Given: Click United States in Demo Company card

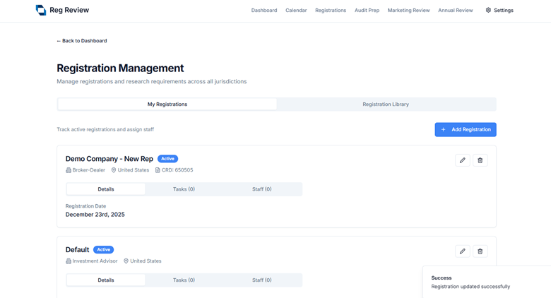Looking at the screenshot, I should click(x=134, y=170).
